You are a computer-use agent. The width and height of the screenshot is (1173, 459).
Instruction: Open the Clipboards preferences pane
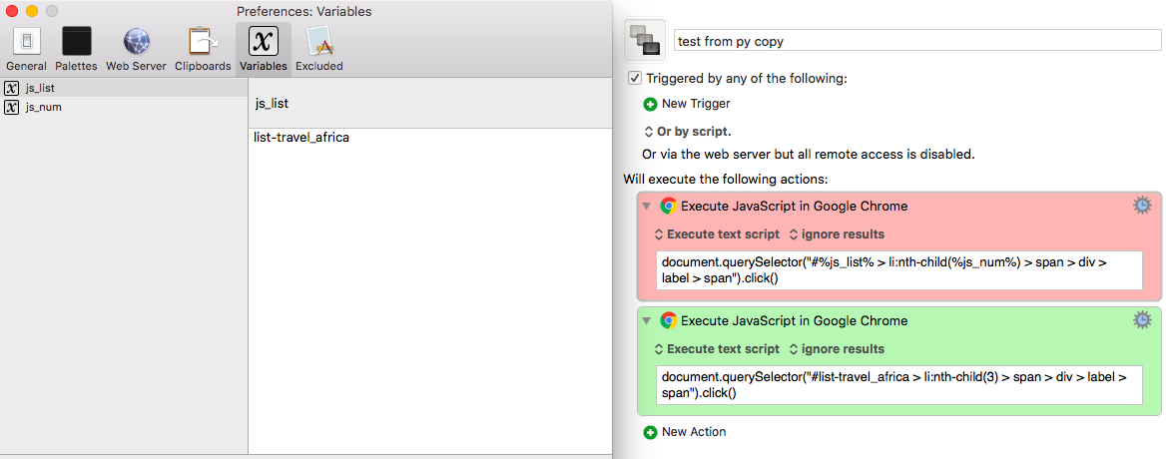point(203,49)
